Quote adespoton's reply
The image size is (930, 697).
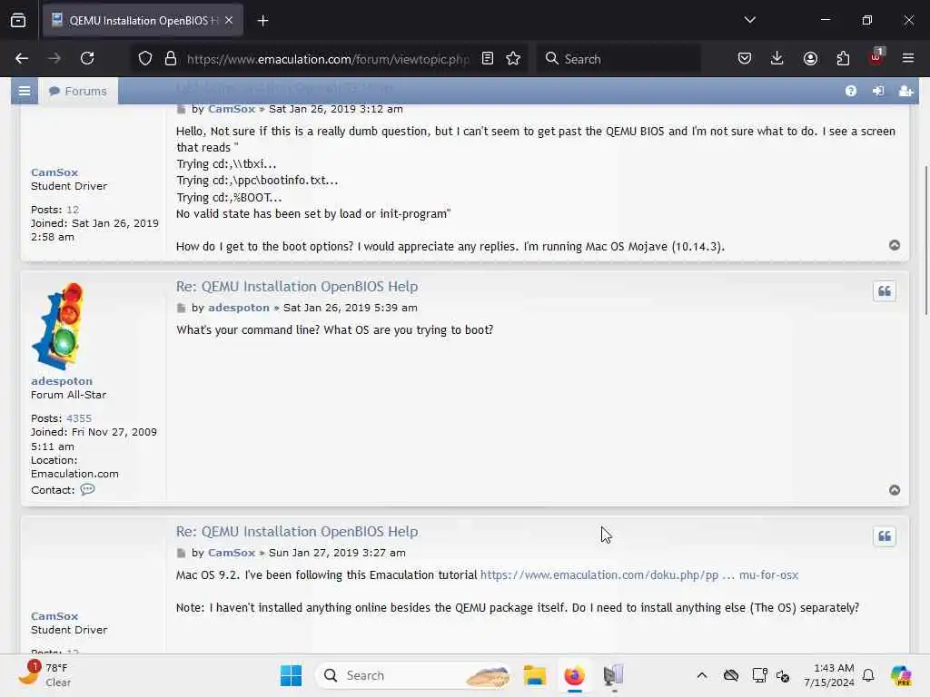coord(885,291)
